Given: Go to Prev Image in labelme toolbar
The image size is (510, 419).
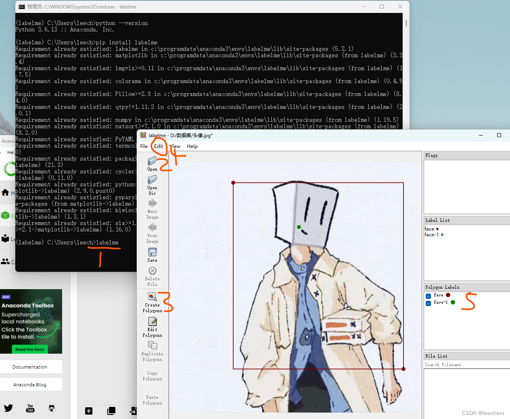Looking at the screenshot, I should [152, 227].
